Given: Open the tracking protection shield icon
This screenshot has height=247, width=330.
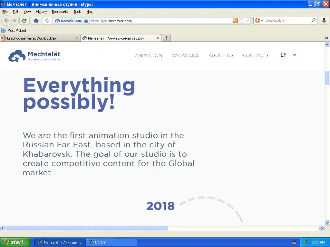Looking at the screenshot, I should click(47, 21).
